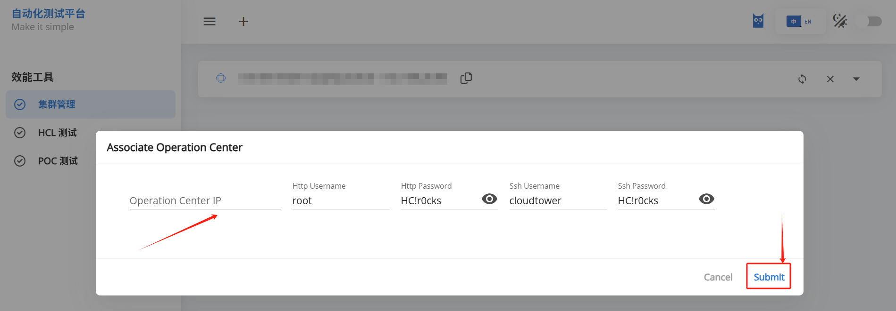The image size is (896, 311).
Task: Open HCL 测试 from the sidebar
Action: coord(57,133)
